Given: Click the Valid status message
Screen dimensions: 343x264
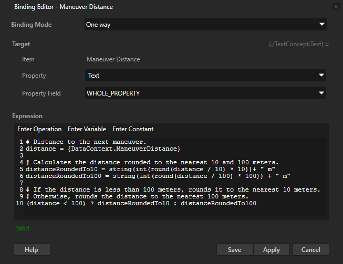Looking at the screenshot, I should click(22, 228).
